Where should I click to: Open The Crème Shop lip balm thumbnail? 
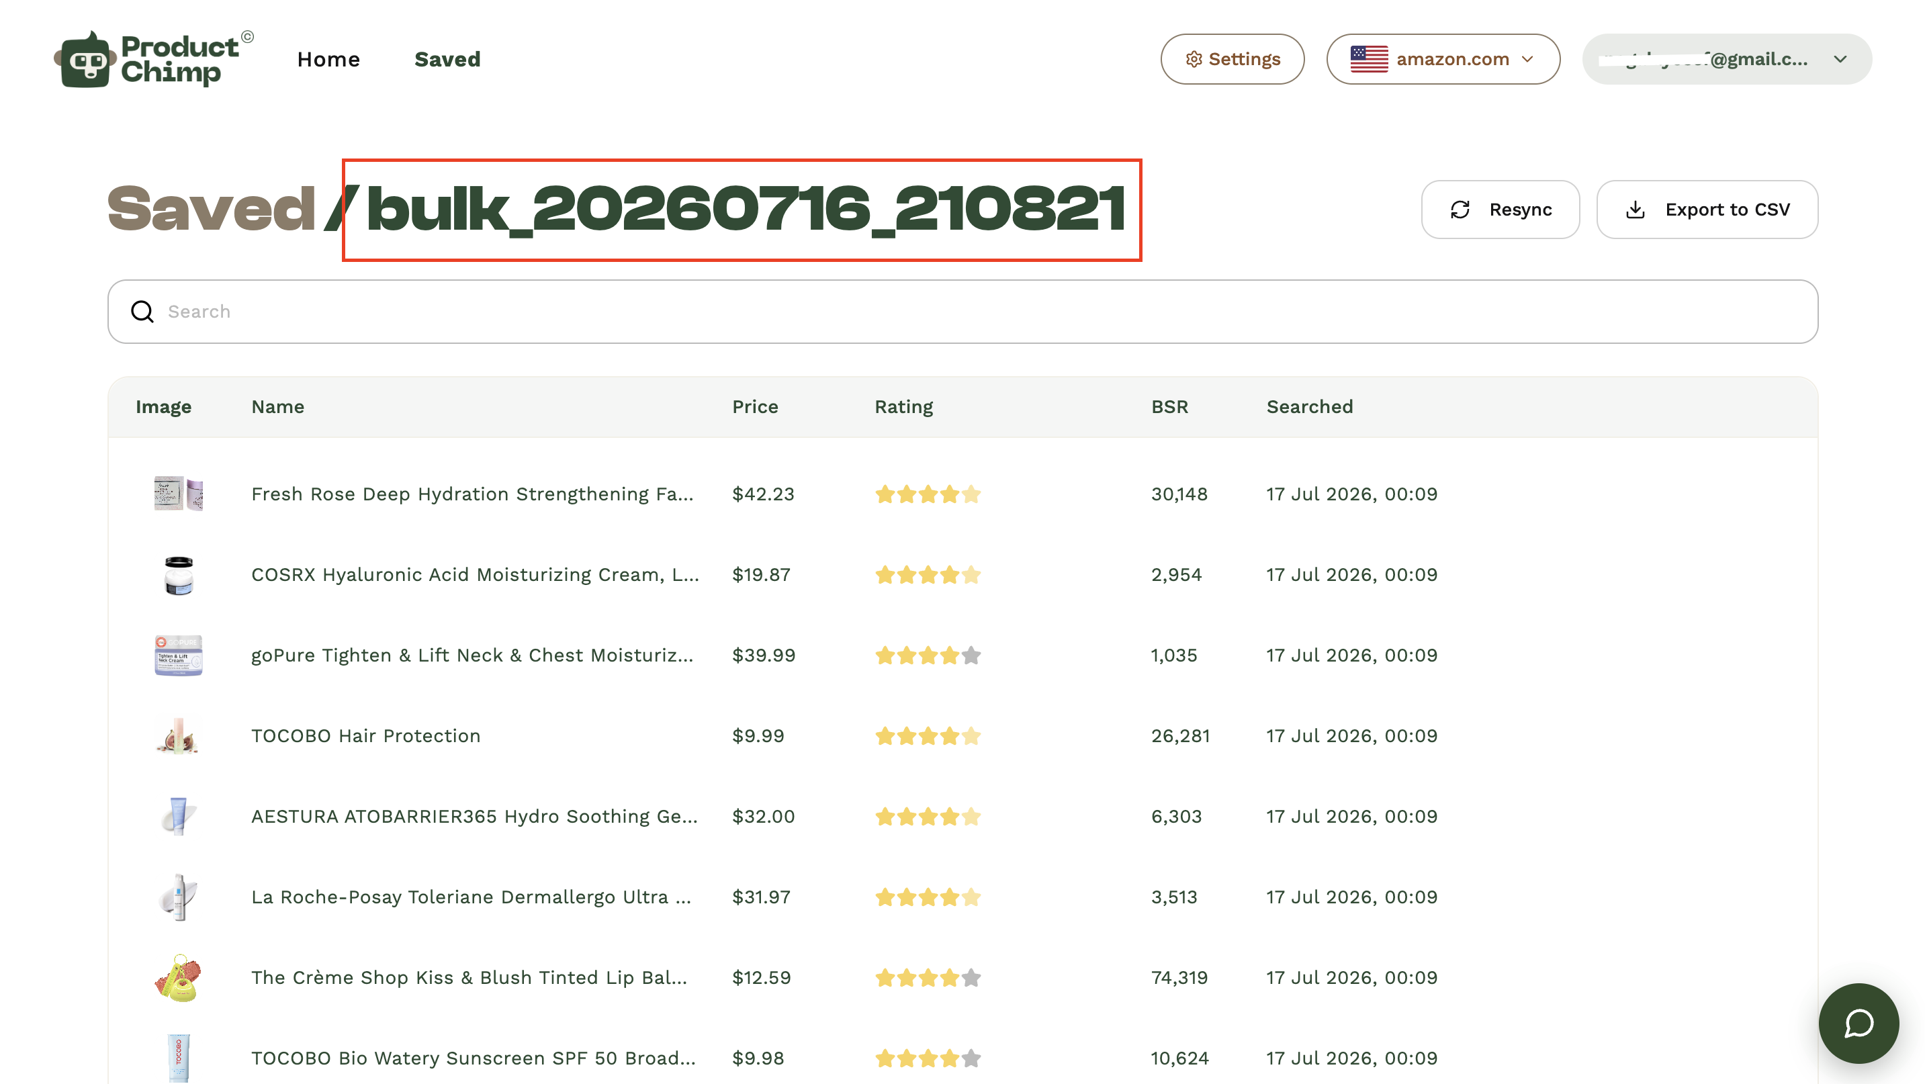click(x=179, y=978)
